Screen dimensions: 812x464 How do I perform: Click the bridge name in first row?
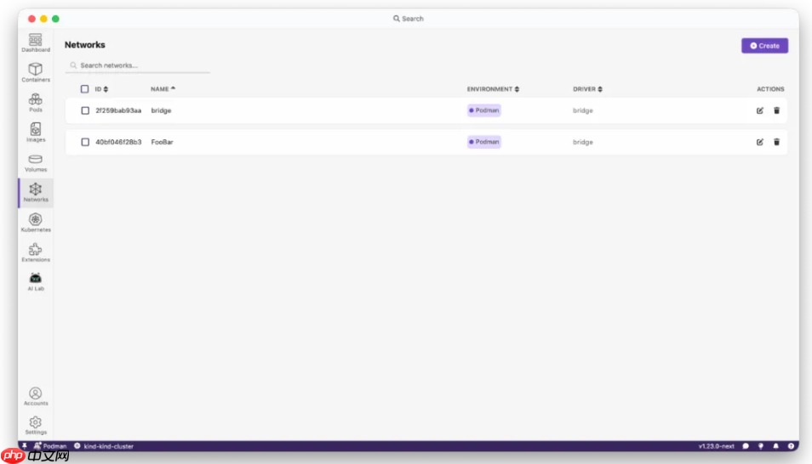coord(161,110)
